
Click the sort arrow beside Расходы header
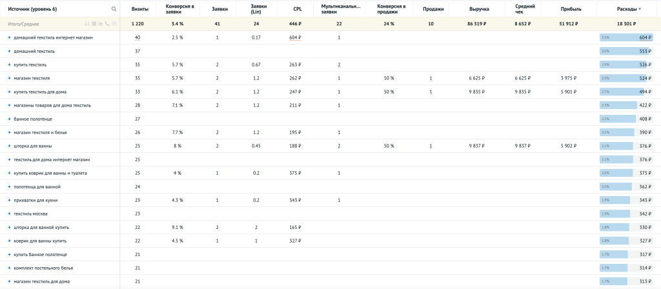tap(640, 9)
